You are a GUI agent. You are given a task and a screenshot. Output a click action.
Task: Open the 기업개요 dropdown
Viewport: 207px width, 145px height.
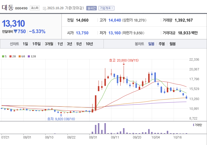(x=106, y=8)
